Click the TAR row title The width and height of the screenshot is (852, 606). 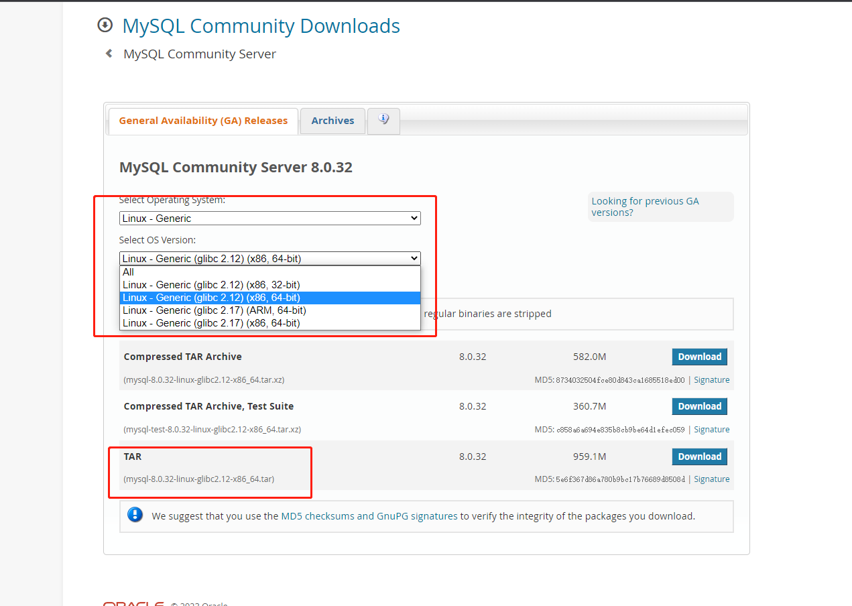click(x=133, y=457)
